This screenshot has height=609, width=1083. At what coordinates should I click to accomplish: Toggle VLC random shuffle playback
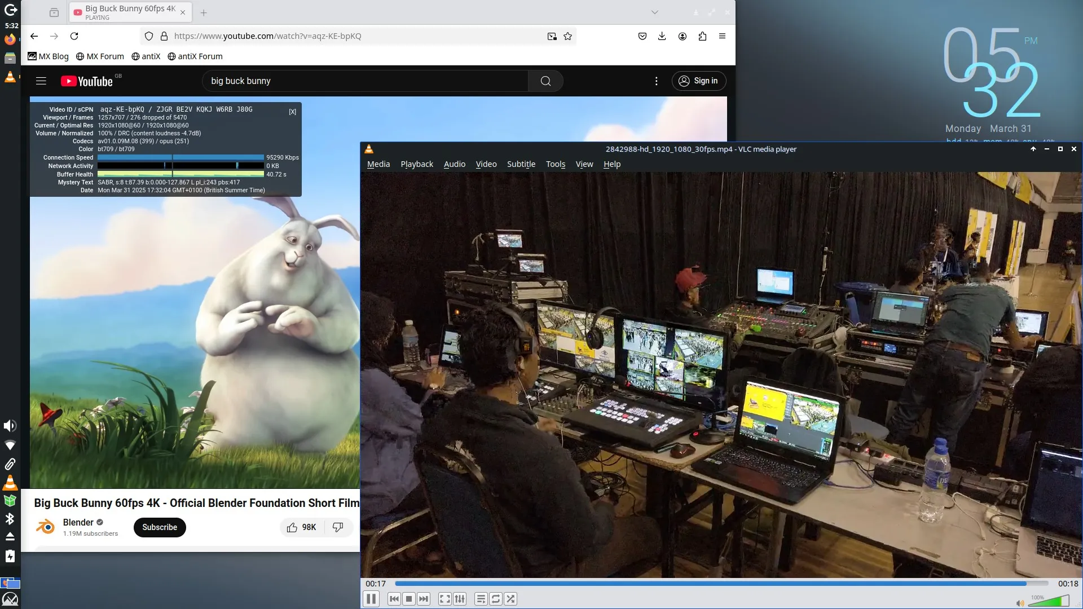pyautogui.click(x=510, y=599)
